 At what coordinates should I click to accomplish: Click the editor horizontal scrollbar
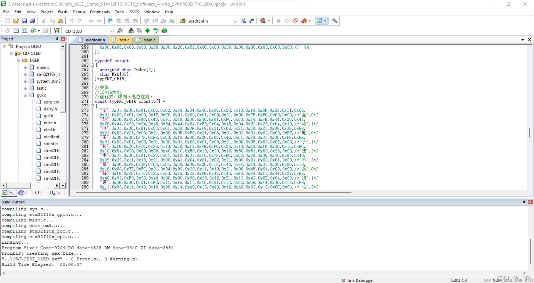pos(214,192)
